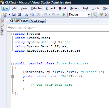The image size is (109, 108).
Task: Open the Build menu
Action: point(62,8)
